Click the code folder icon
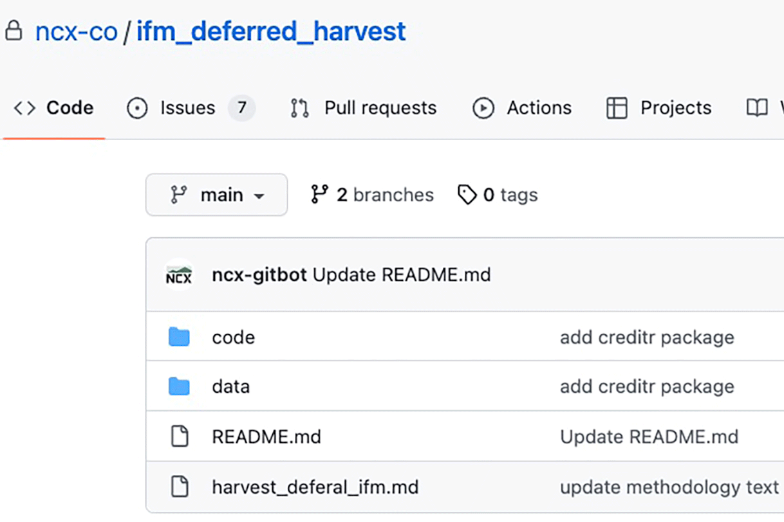The height and width of the screenshot is (522, 784). click(x=179, y=337)
